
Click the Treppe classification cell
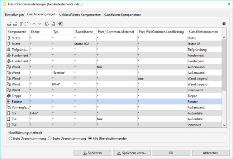pos(204,96)
